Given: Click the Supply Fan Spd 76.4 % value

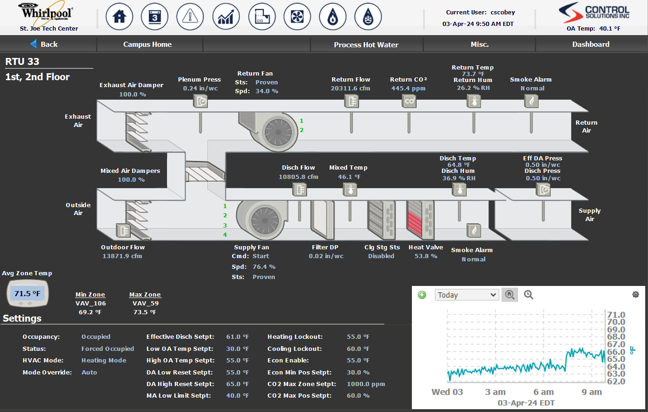Looking at the screenshot, I should (264, 266).
